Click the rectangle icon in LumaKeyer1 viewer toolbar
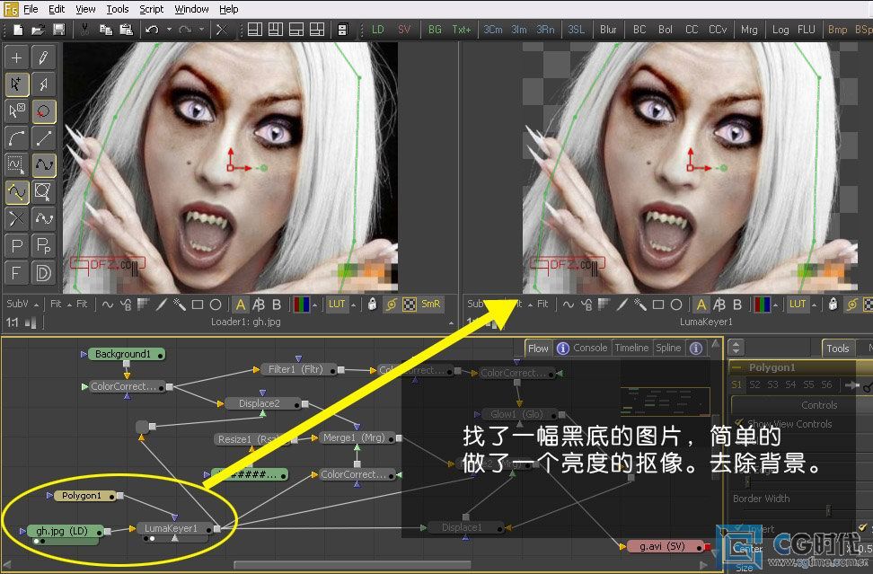The image size is (873, 574). pyautogui.click(x=658, y=305)
